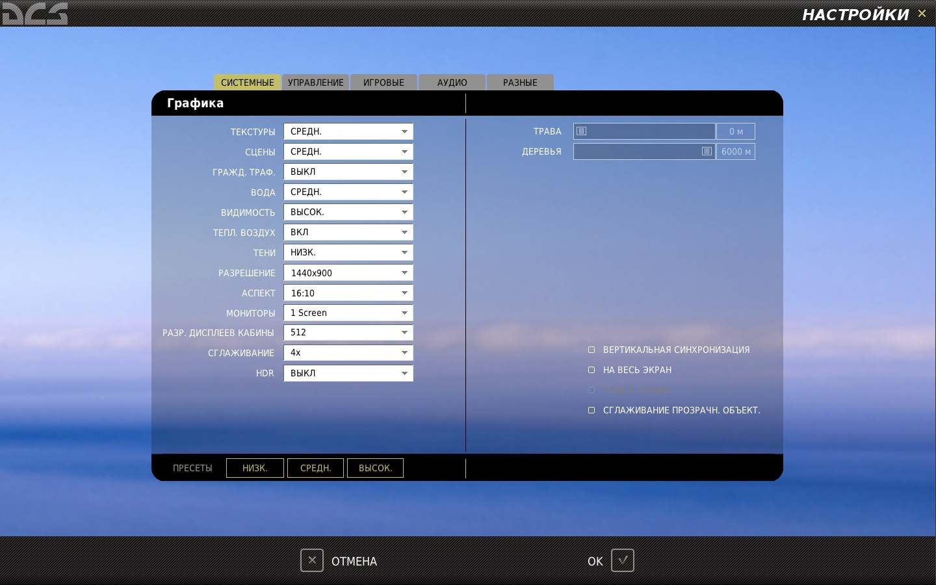Open the ВОДА quality dropdown

[348, 192]
